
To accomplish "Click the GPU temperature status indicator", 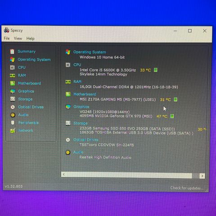I will [172, 116].
